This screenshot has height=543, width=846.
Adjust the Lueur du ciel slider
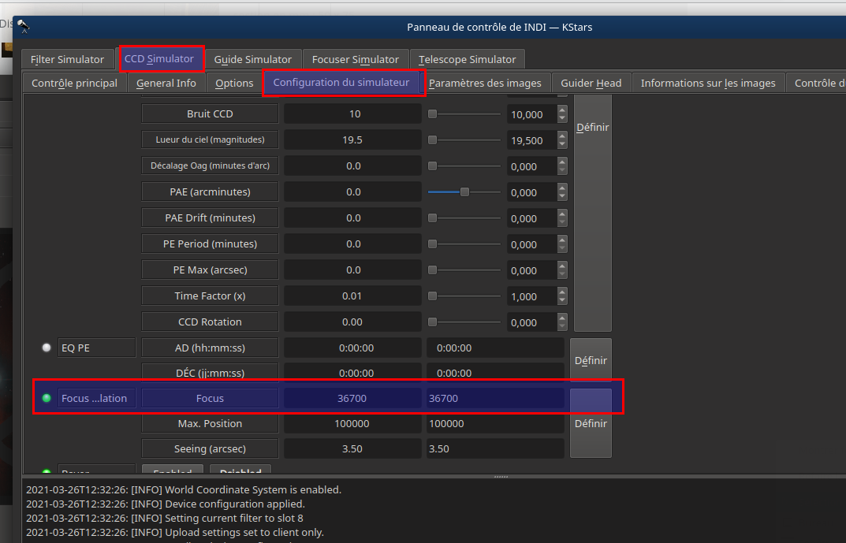coord(464,139)
